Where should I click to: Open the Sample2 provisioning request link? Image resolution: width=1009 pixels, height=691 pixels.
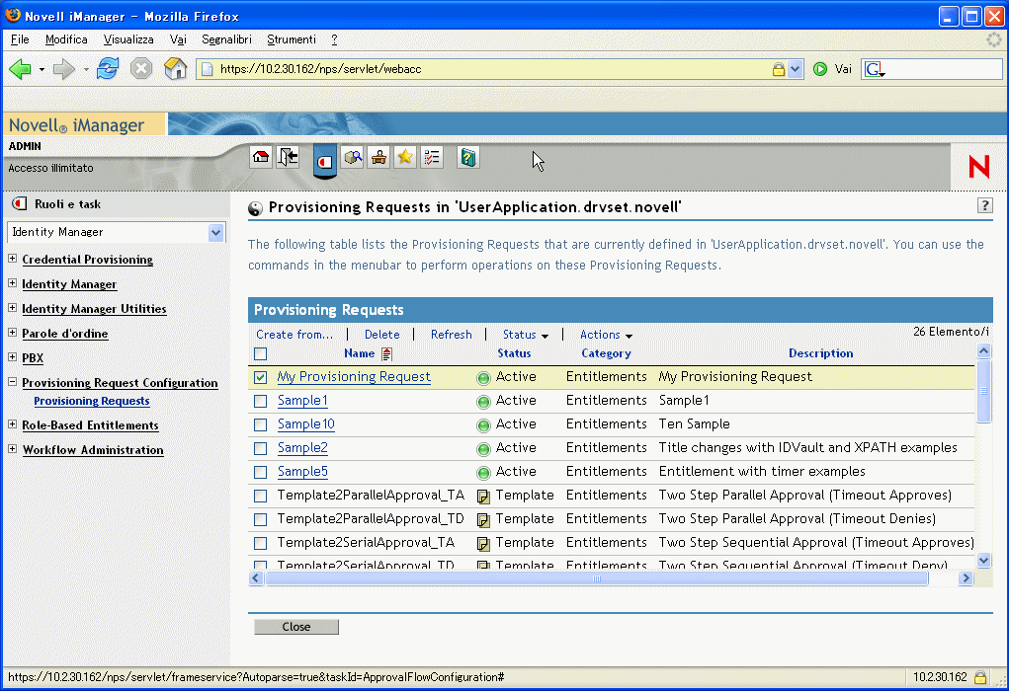pyautogui.click(x=302, y=448)
